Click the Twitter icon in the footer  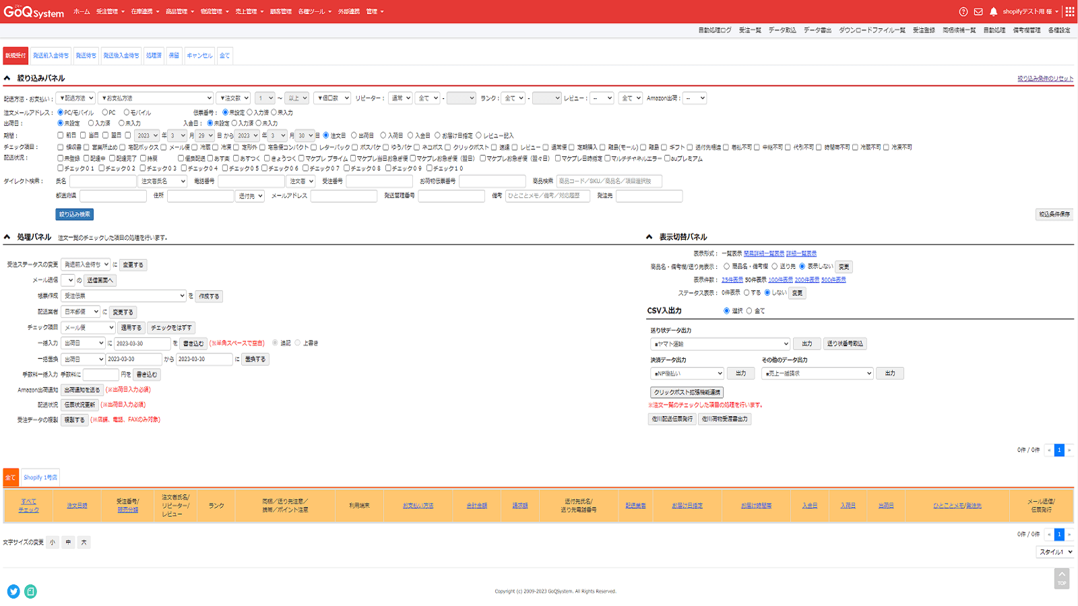12,591
